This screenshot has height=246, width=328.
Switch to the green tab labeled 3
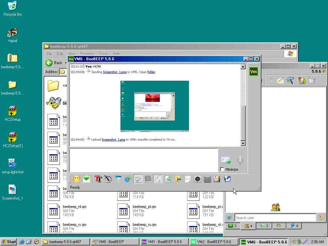coord(232,226)
